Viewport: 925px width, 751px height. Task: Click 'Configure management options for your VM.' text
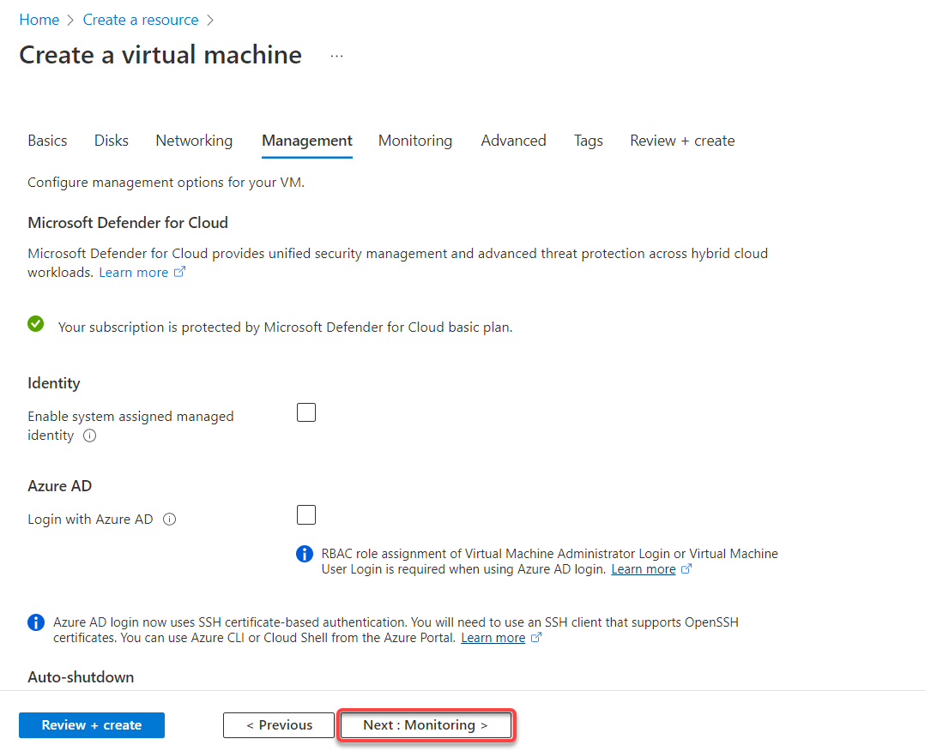pyautogui.click(x=166, y=183)
